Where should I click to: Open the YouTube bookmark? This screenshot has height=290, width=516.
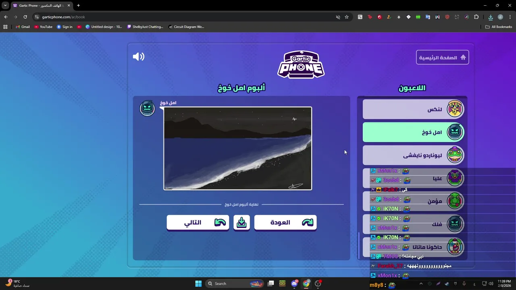click(44, 27)
